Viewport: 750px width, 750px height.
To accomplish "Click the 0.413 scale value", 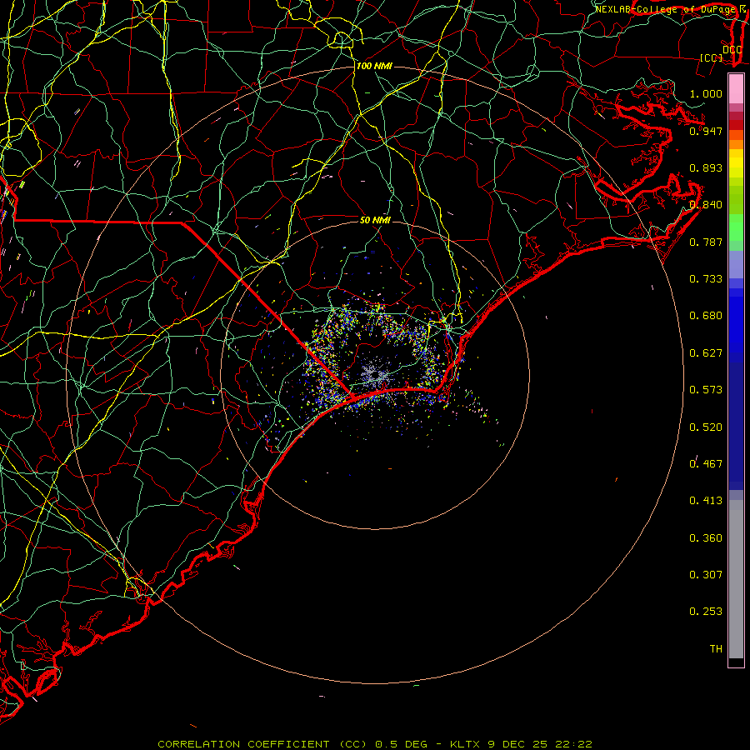I will [706, 501].
